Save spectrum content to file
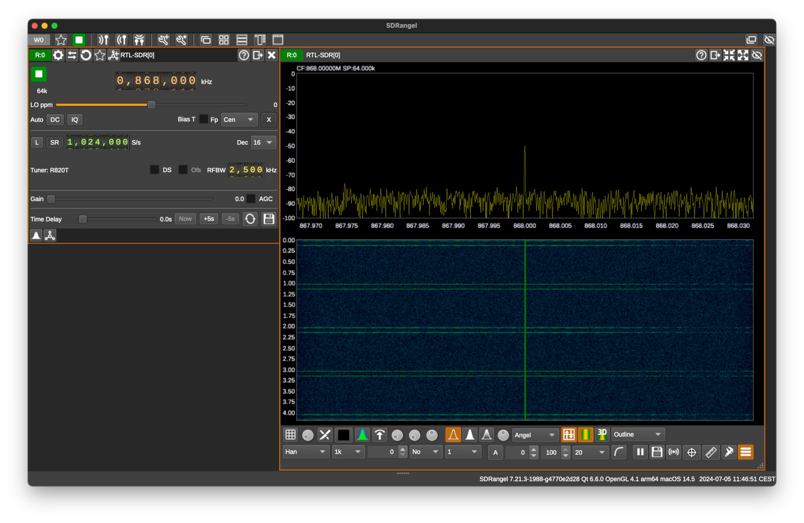The width and height of the screenshot is (804, 523). [657, 452]
